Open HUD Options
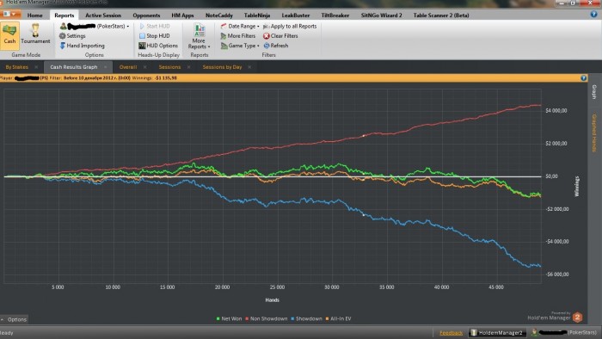Screen dimensions: 602x339 coord(158,46)
